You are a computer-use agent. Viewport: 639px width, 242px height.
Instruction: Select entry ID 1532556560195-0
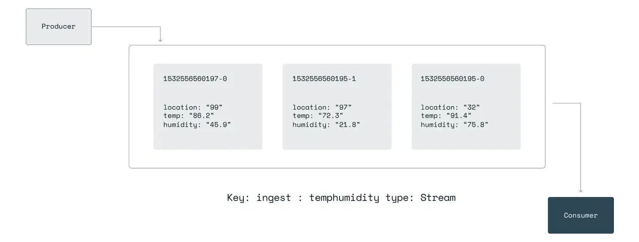452,79
